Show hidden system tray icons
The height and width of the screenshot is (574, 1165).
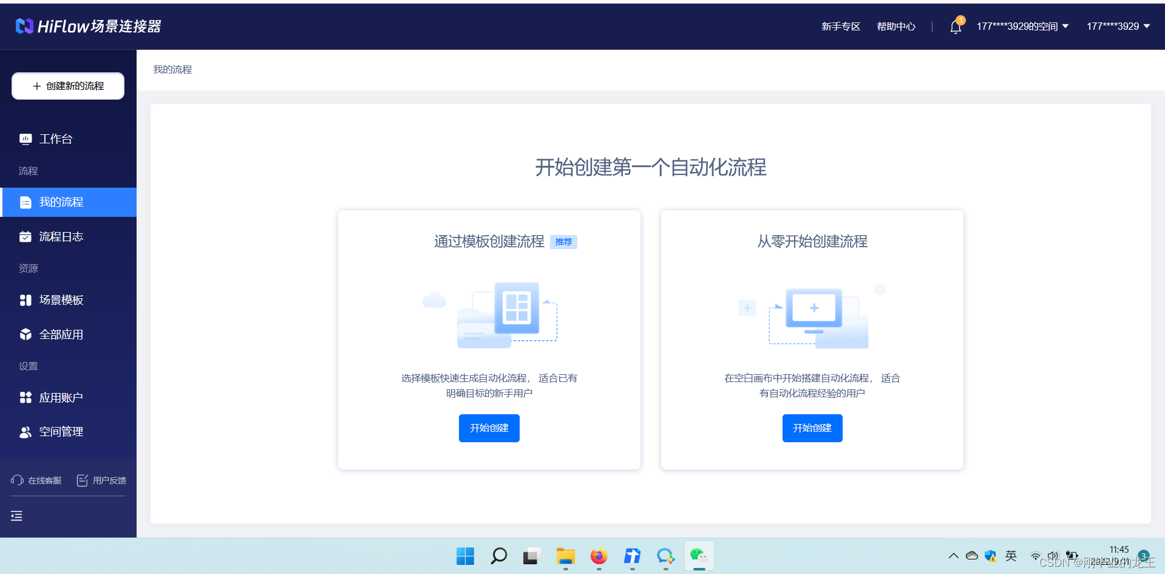954,556
